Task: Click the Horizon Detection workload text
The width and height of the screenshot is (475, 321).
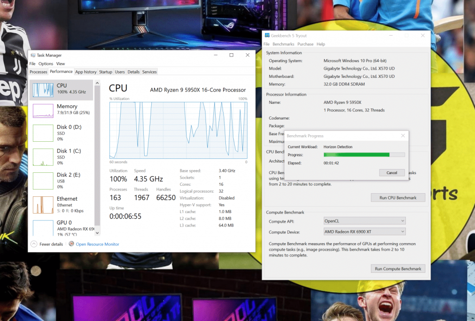Action: (338, 147)
